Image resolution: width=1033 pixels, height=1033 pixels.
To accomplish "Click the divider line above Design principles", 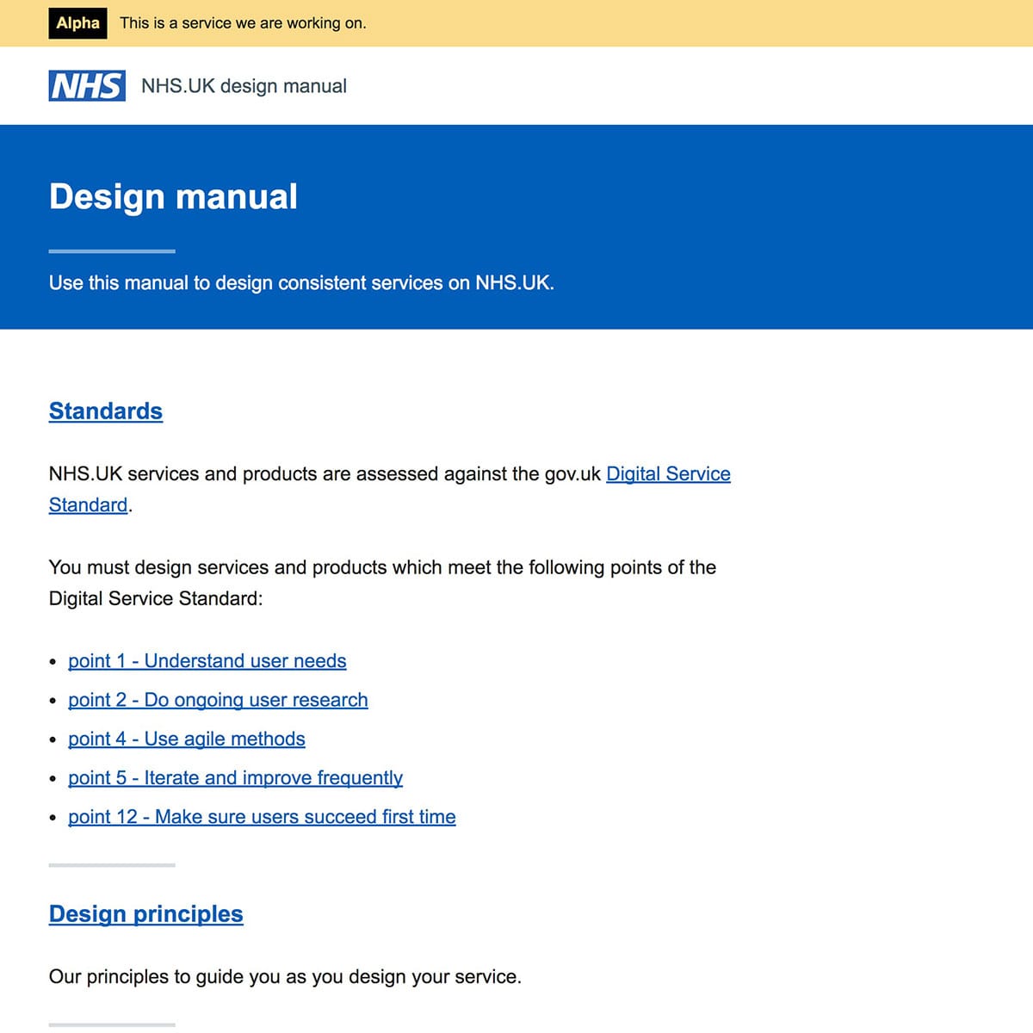I will click(x=113, y=865).
